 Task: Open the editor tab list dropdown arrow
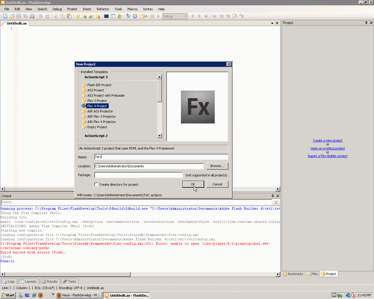click(272, 23)
